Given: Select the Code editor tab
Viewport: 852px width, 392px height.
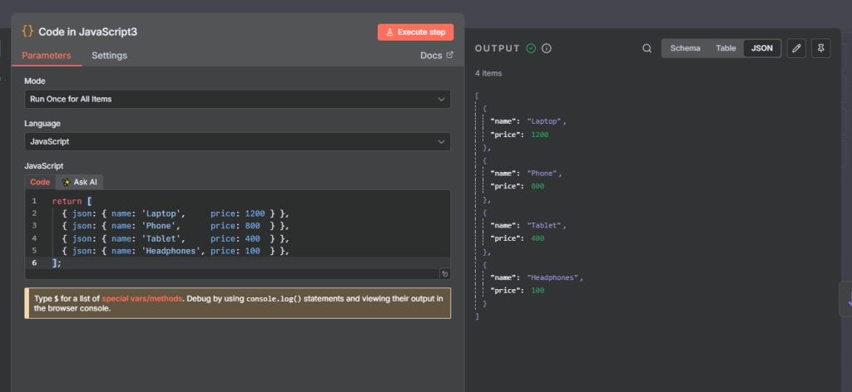Looking at the screenshot, I should (40, 182).
